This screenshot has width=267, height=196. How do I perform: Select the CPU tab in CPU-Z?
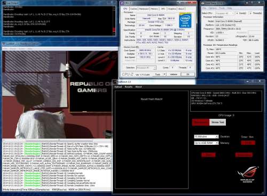(x=125, y=9)
